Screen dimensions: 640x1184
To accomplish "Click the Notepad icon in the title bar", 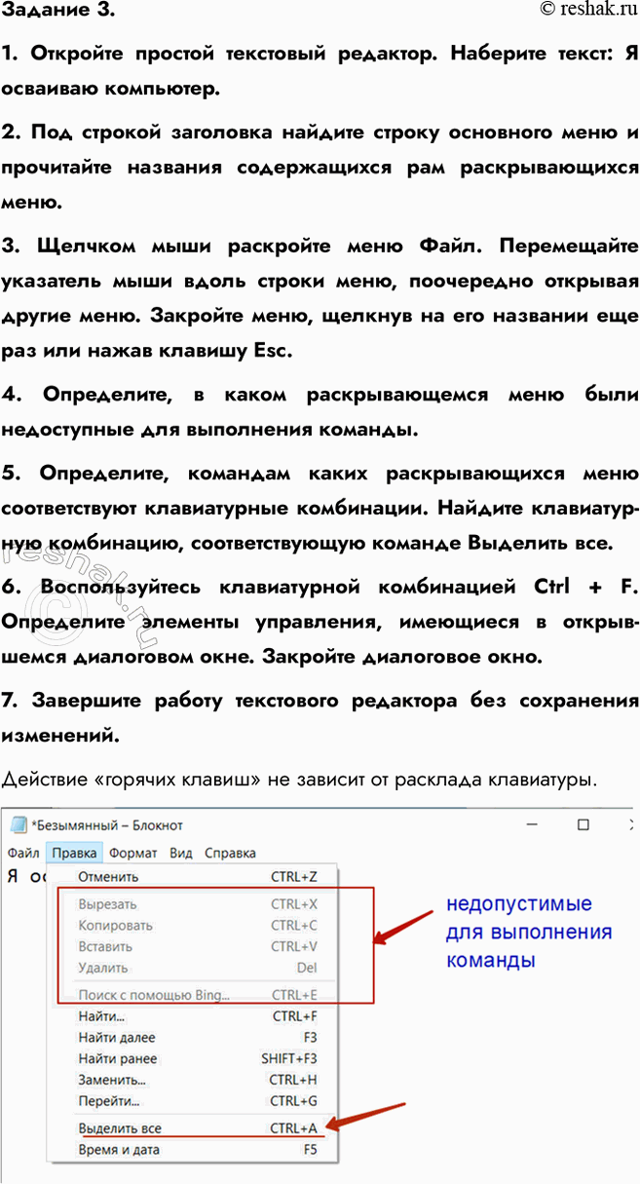I will (x=19, y=824).
